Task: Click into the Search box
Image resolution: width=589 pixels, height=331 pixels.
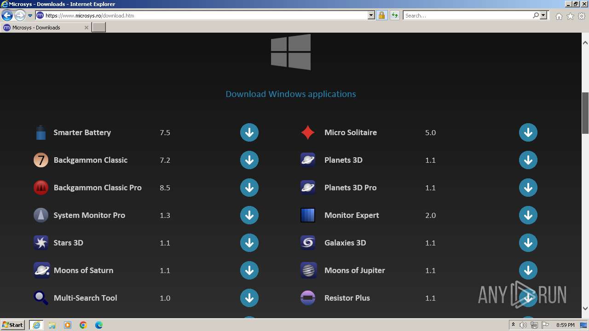Action: (468, 15)
